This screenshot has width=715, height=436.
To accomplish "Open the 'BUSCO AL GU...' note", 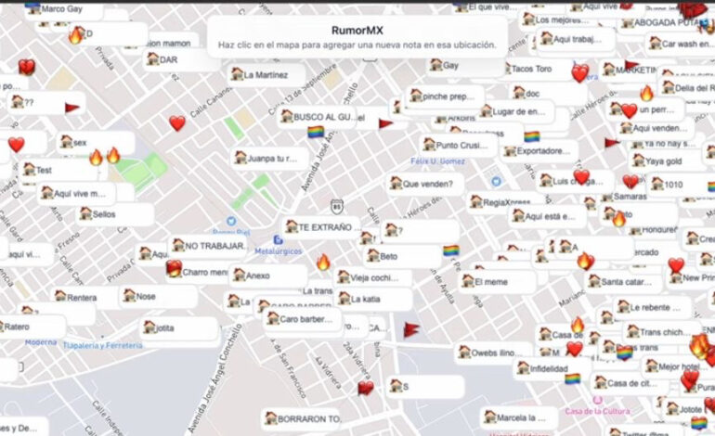I will (x=317, y=117).
